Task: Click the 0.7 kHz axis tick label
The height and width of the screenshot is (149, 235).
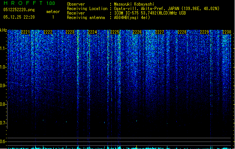Action: tap(3, 123)
